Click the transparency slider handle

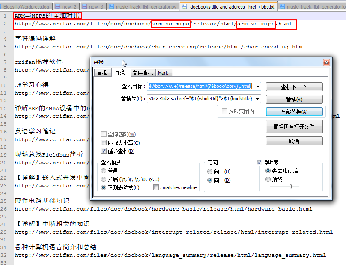[291, 186]
